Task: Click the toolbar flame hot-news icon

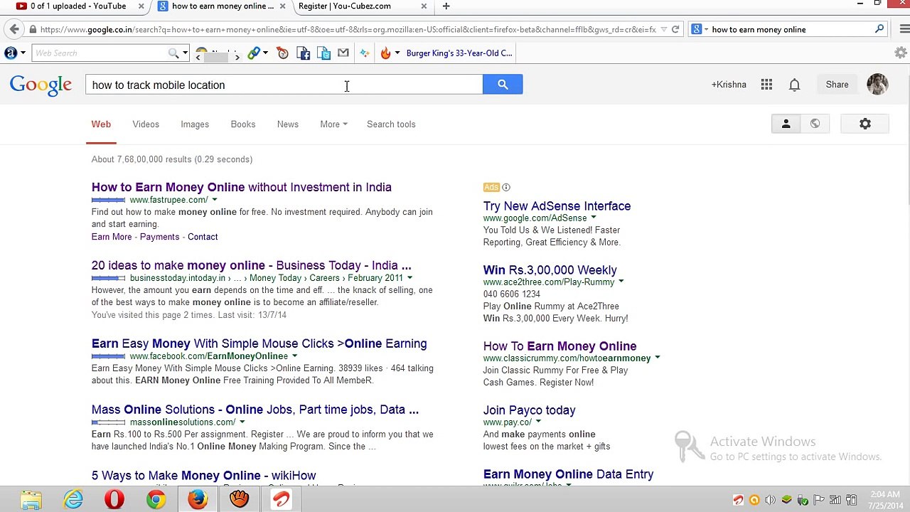Action: (x=385, y=53)
